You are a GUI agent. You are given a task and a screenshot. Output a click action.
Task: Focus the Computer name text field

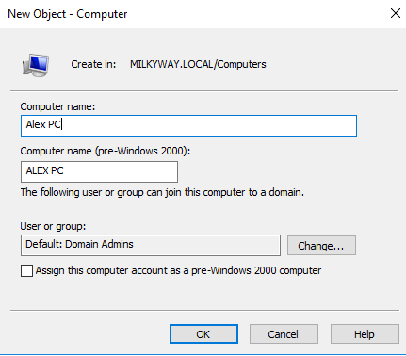[x=188, y=125]
